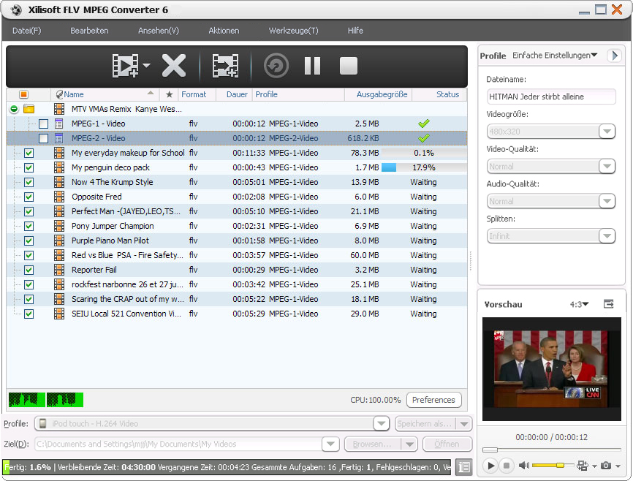The image size is (633, 481).
Task: Click the preview display mode icon
Action: (x=582, y=466)
